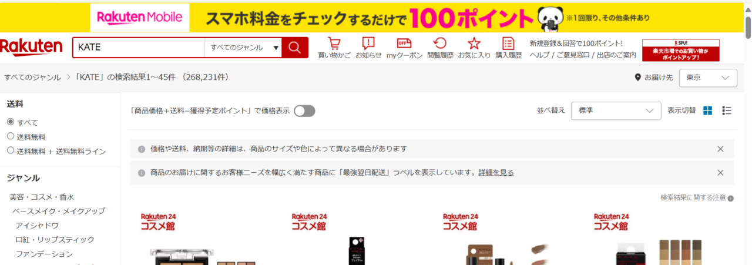Select the 美容・コスメ・香水 genre

point(42,197)
